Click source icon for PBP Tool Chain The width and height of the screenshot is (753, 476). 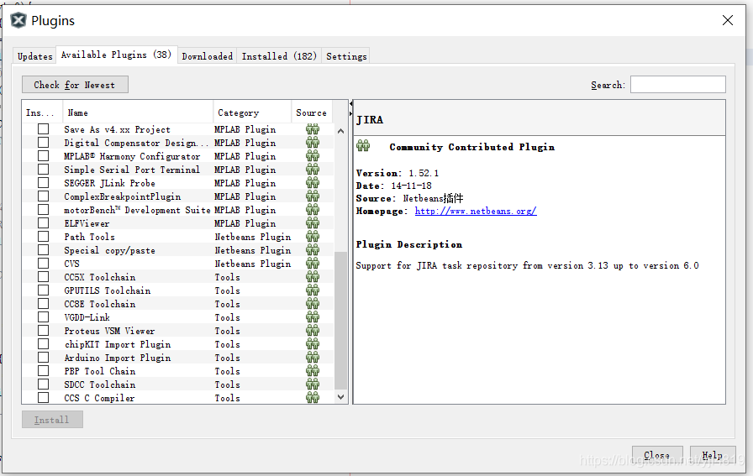[313, 371]
